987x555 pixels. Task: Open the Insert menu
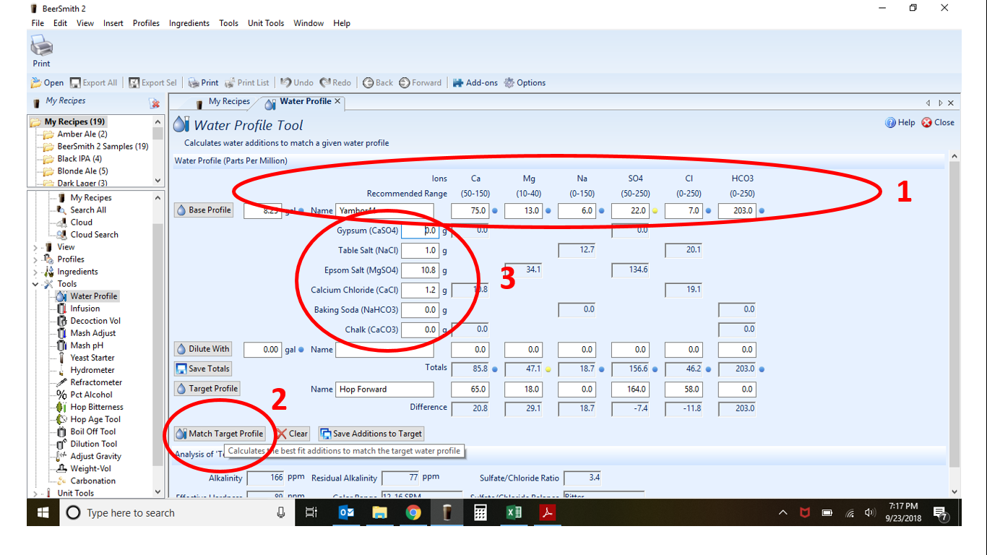[x=113, y=23]
